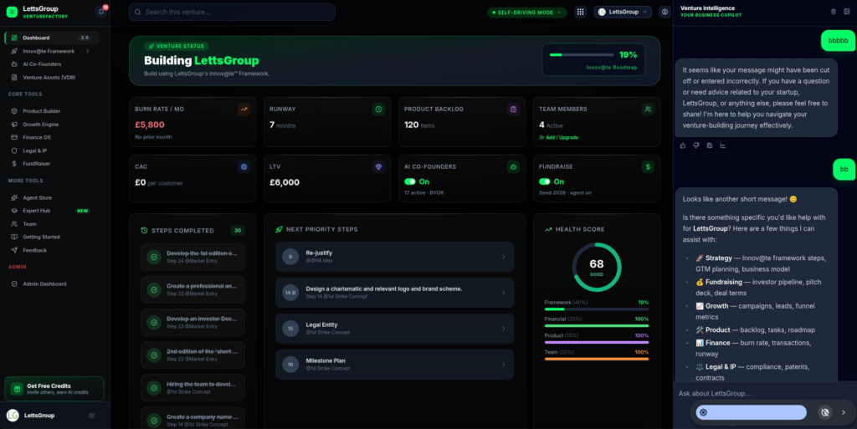Click the Burn Rate trend icon
Image resolution: width=857 pixels, height=429 pixels.
(244, 110)
